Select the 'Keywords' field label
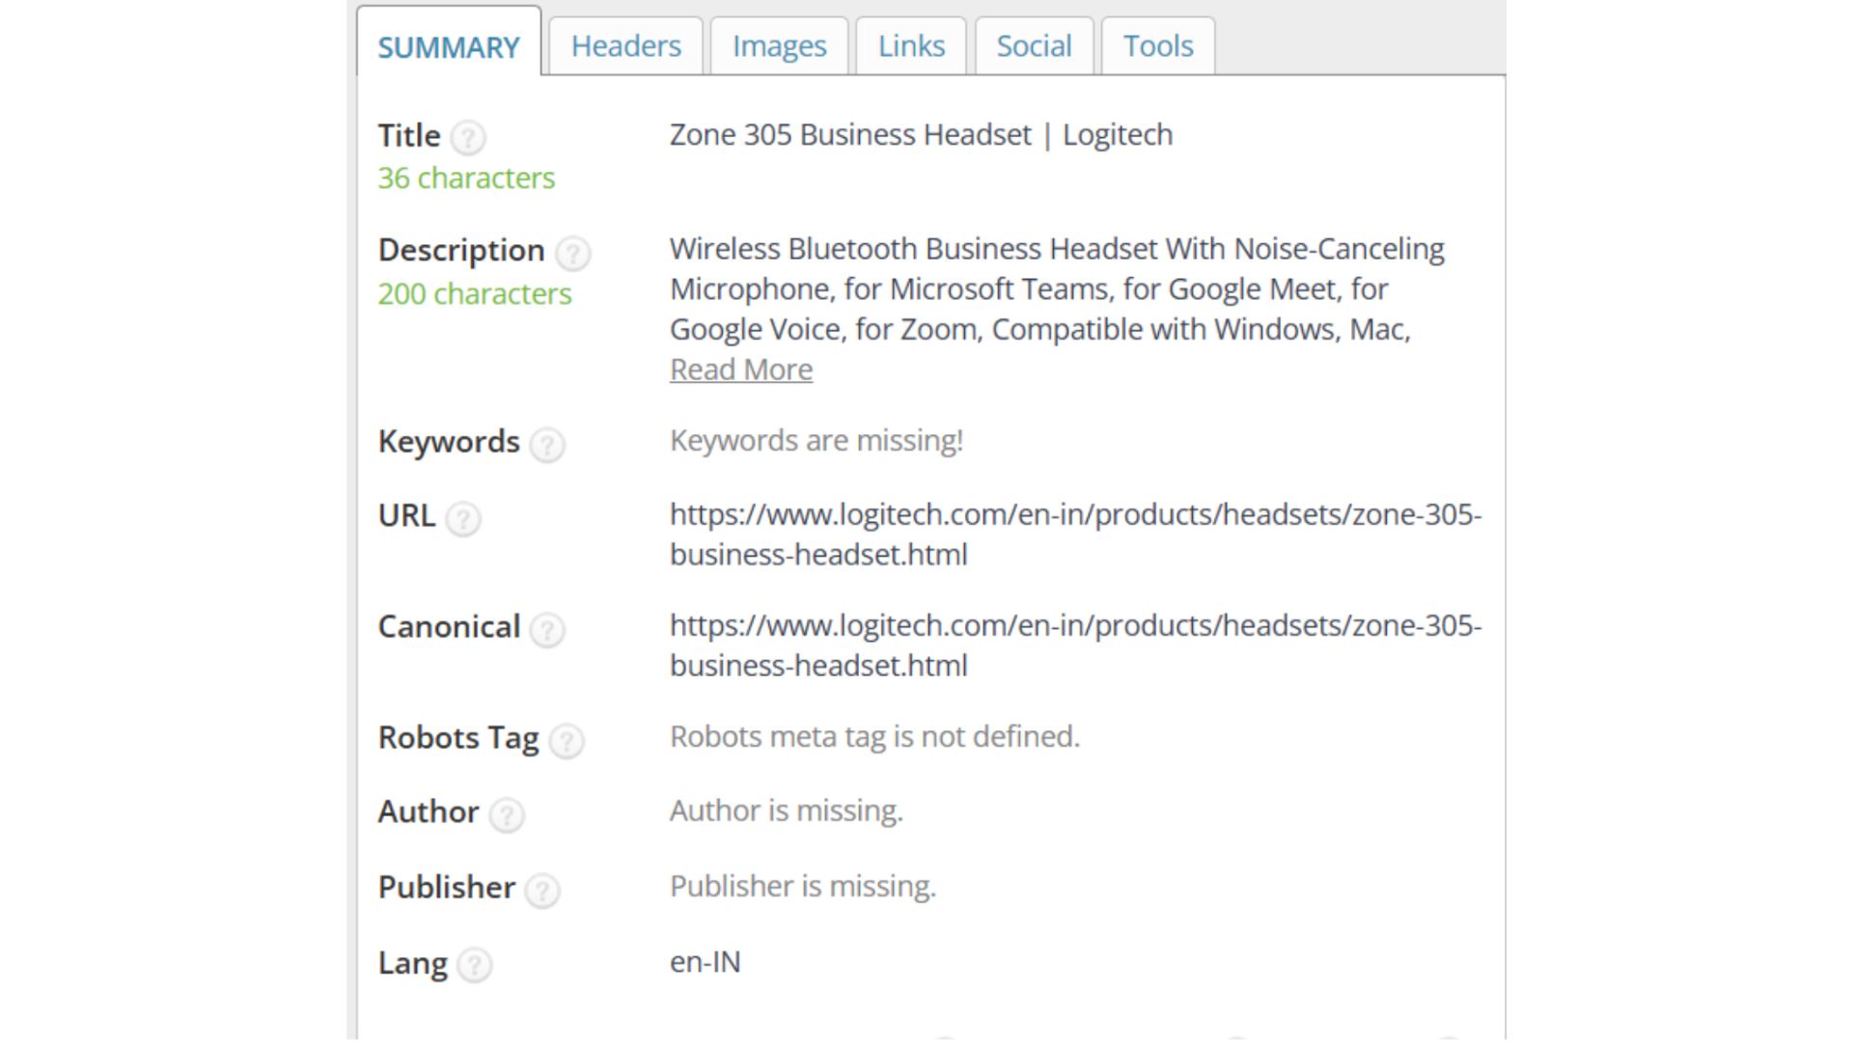The width and height of the screenshot is (1853, 1042). (449, 442)
